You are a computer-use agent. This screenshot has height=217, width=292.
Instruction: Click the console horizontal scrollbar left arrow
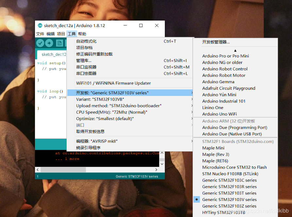point(38,170)
